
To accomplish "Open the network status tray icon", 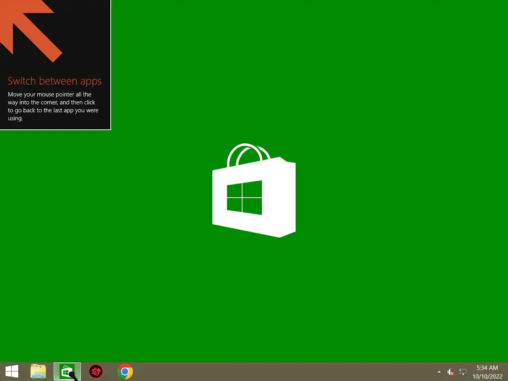I will [463, 372].
